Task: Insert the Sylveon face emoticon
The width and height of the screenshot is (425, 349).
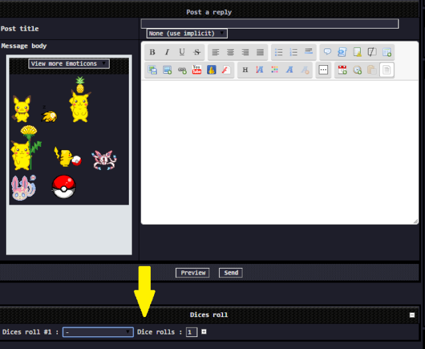Action: pyautogui.click(x=24, y=188)
